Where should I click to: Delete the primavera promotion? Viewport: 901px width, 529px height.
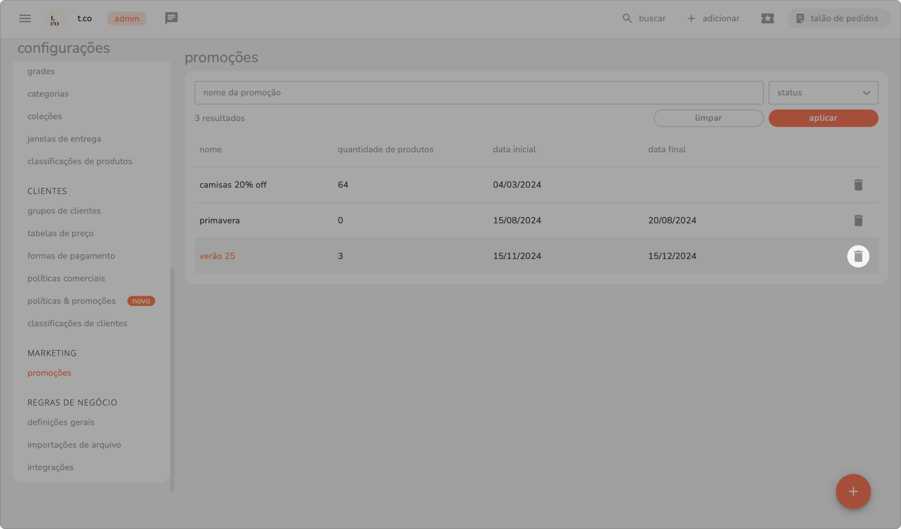pos(858,221)
